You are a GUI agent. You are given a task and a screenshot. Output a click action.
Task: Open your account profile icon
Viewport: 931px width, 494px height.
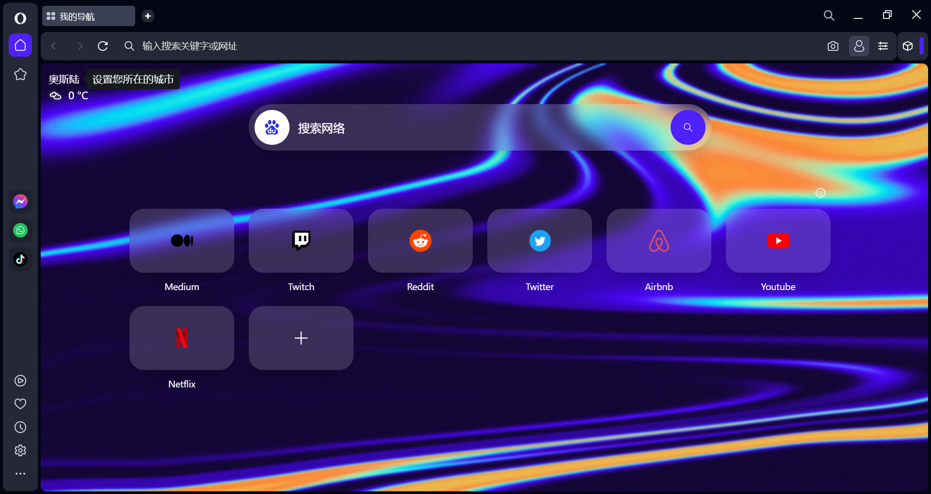pos(859,46)
